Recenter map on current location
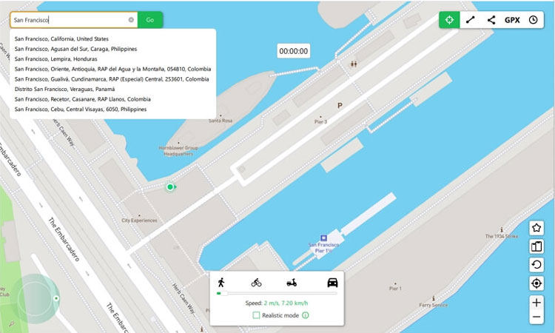 click(536, 283)
